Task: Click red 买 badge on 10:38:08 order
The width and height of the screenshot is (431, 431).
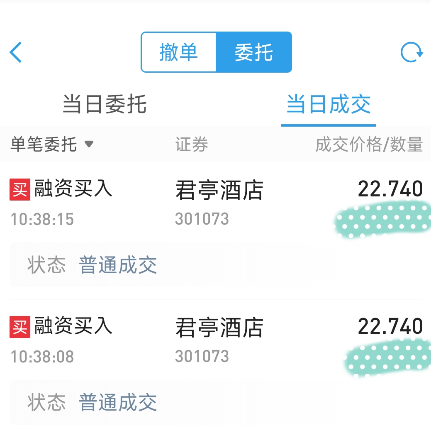Action: (x=20, y=327)
